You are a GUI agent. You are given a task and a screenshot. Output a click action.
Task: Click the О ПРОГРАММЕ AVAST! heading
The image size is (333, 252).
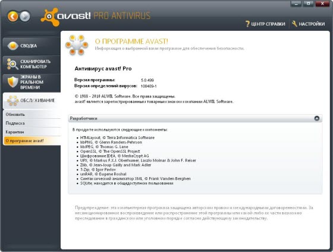131,41
